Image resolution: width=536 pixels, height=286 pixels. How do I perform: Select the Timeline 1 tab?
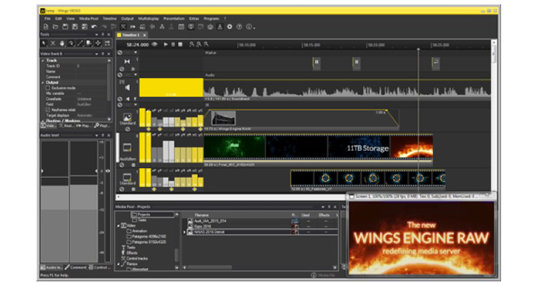pos(131,35)
